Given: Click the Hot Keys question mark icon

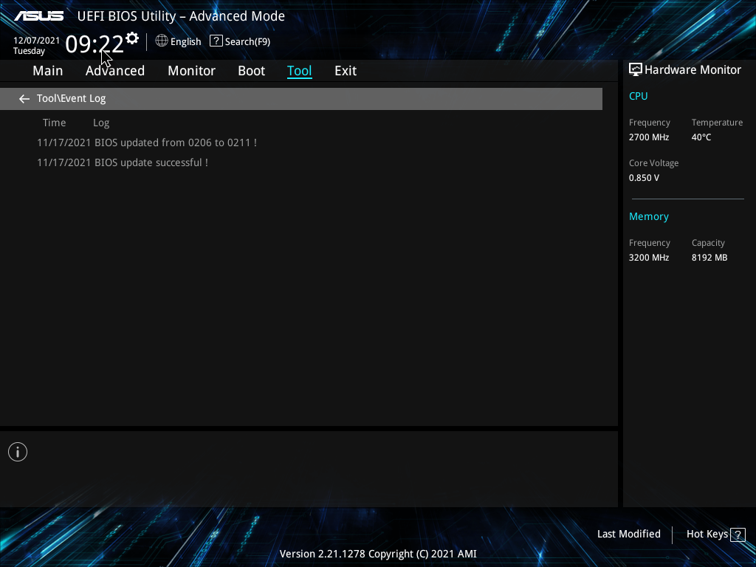Looking at the screenshot, I should [x=738, y=535].
